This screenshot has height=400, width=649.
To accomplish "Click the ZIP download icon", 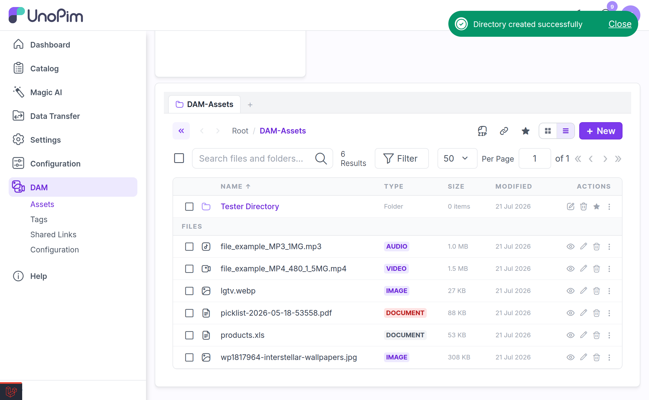I will (x=482, y=131).
